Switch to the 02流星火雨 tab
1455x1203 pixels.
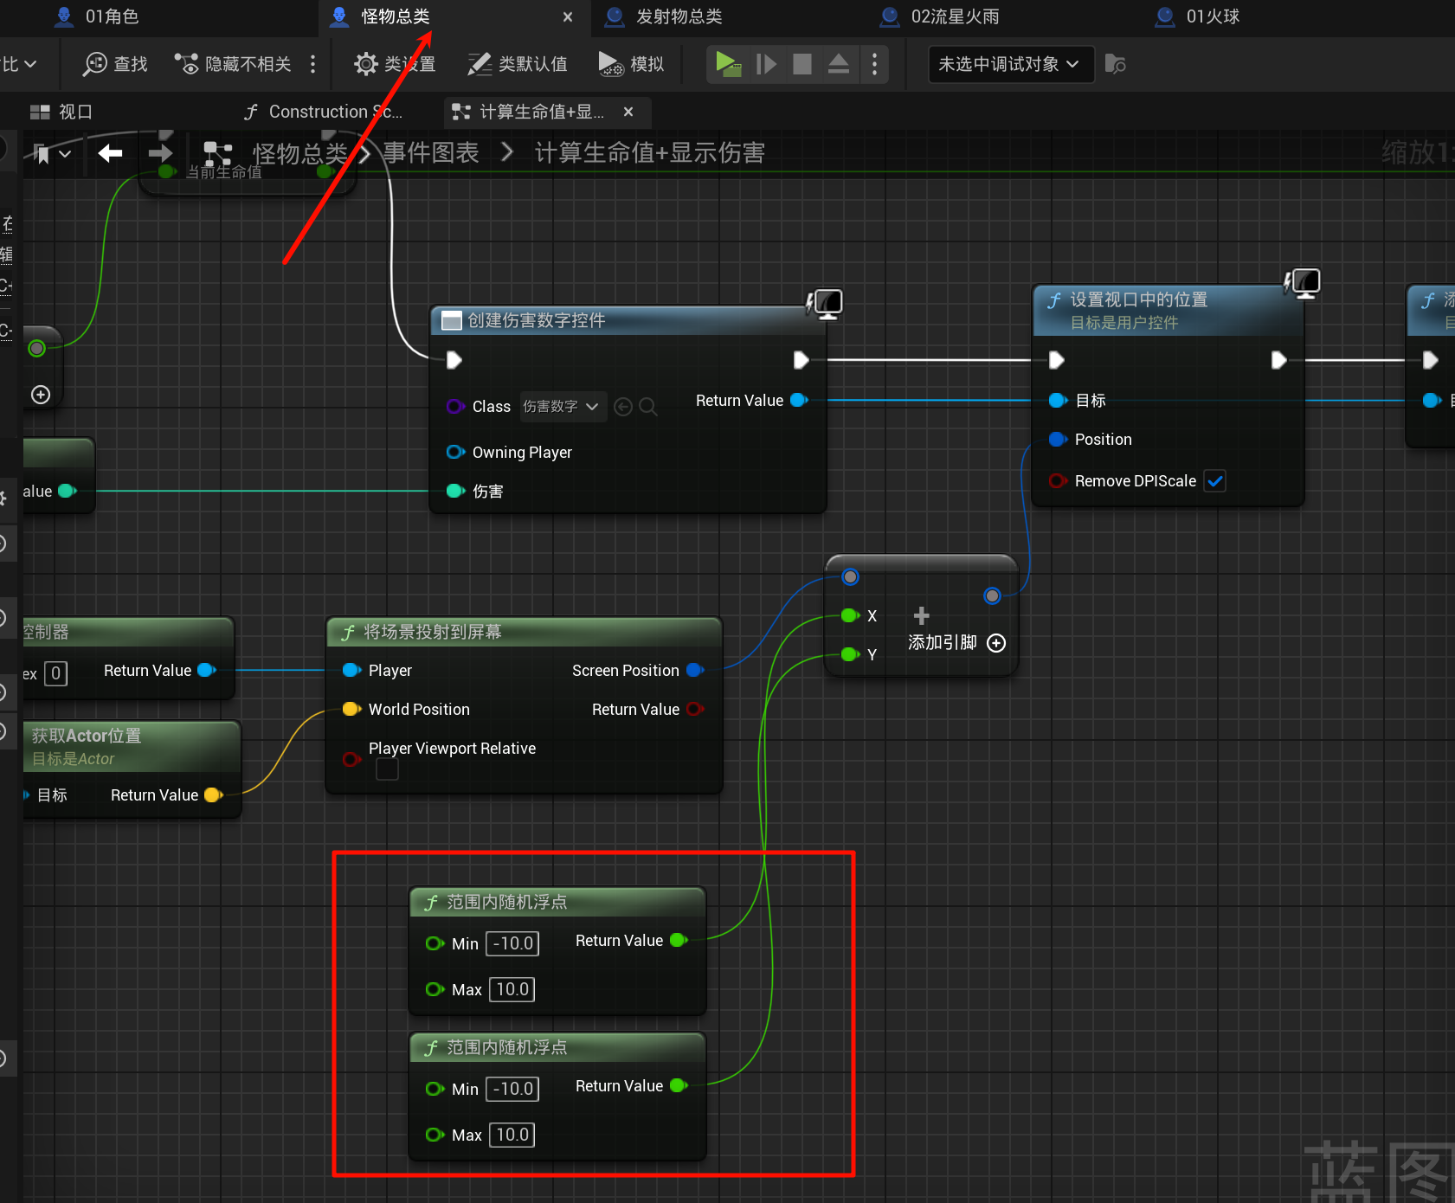[x=954, y=16]
